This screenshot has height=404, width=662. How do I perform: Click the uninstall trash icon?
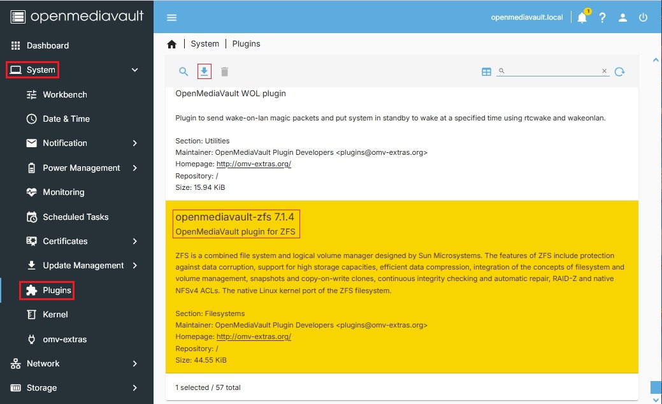click(x=224, y=72)
